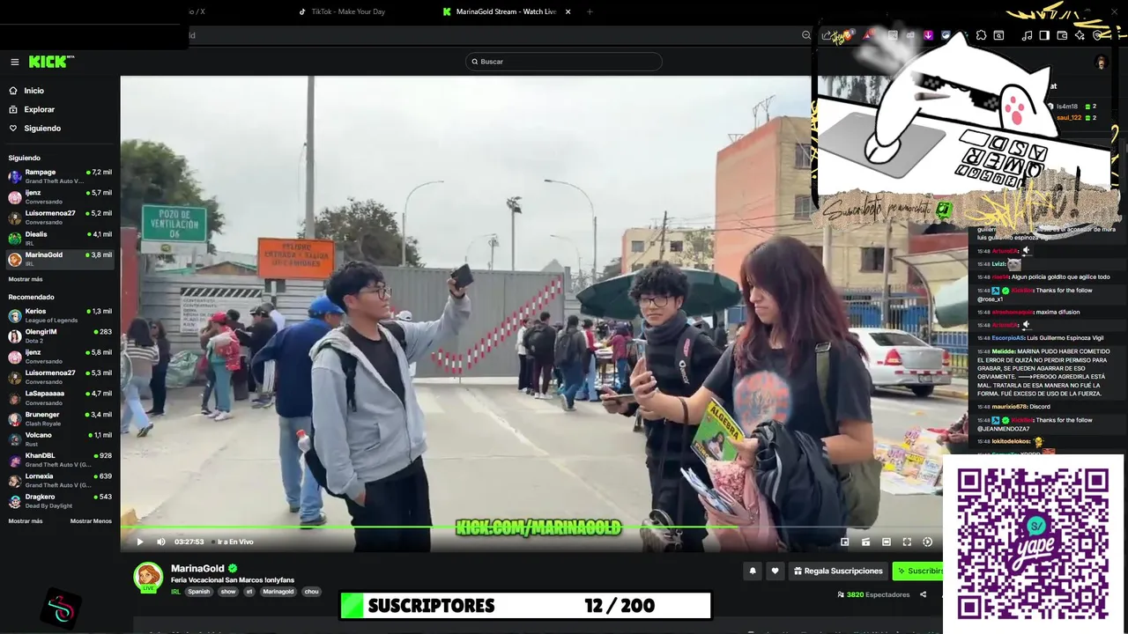Open Volcano Rust channel
Image resolution: width=1128 pixels, height=634 pixels.
(60, 439)
